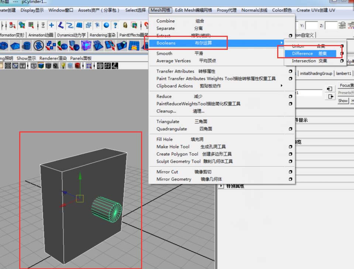Open the Reduce option box
This screenshot has height=269, width=354.
coord(291,96)
